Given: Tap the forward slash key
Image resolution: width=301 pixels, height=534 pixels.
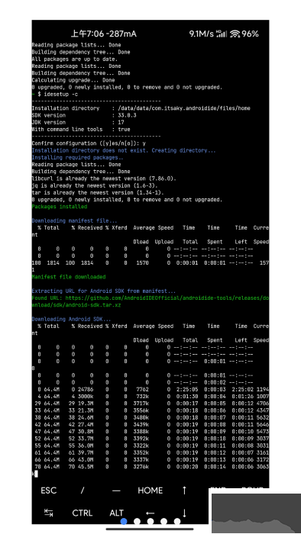Looking at the screenshot, I should tap(83, 491).
